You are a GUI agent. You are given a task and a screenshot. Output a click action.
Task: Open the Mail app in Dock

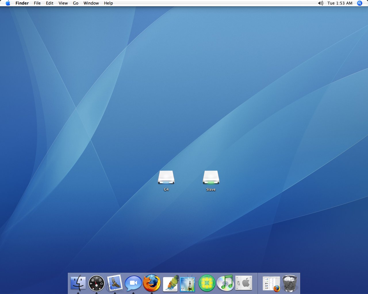(115, 283)
